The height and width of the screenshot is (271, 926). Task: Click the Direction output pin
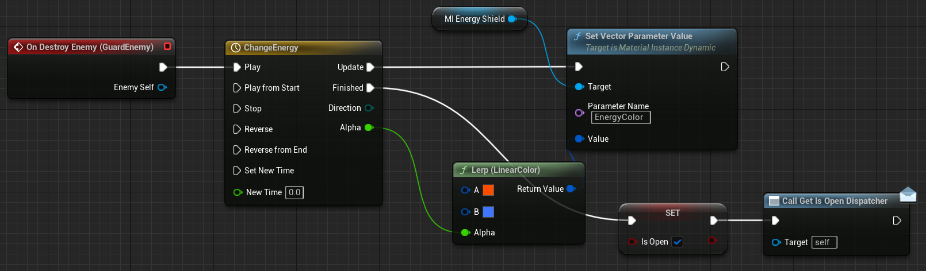click(369, 108)
